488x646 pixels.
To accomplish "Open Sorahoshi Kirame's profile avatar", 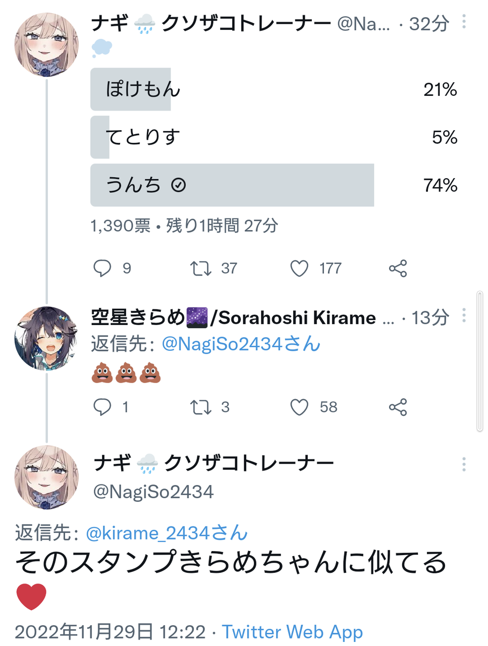I will 46,338.
